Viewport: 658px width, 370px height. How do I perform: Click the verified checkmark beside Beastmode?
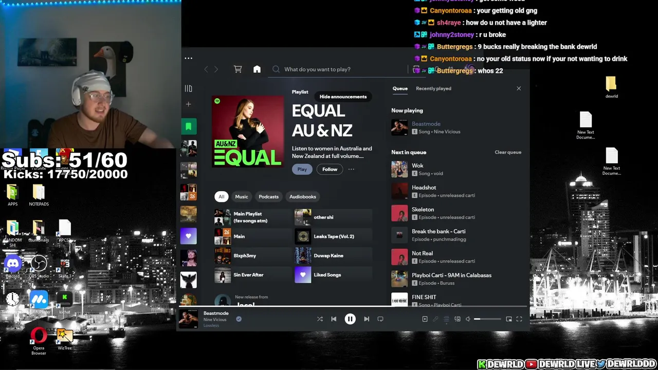click(x=239, y=319)
